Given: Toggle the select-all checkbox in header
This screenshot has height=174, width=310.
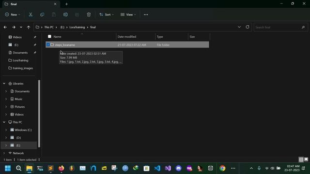Looking at the screenshot, I should click(x=49, y=37).
